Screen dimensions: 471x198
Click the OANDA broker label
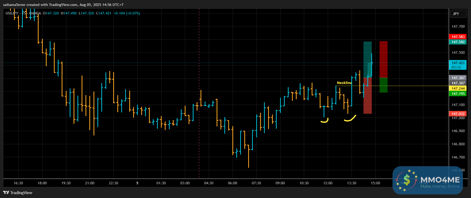point(35,13)
